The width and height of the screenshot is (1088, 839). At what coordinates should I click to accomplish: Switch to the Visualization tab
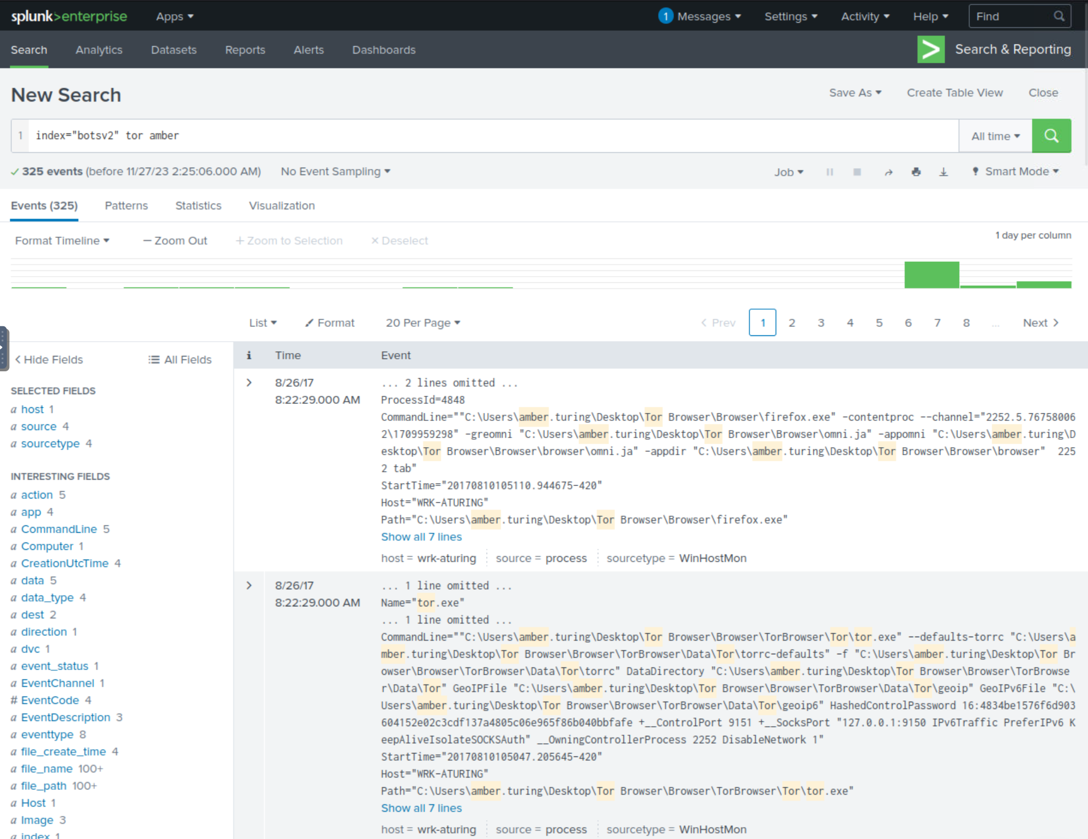(x=282, y=205)
